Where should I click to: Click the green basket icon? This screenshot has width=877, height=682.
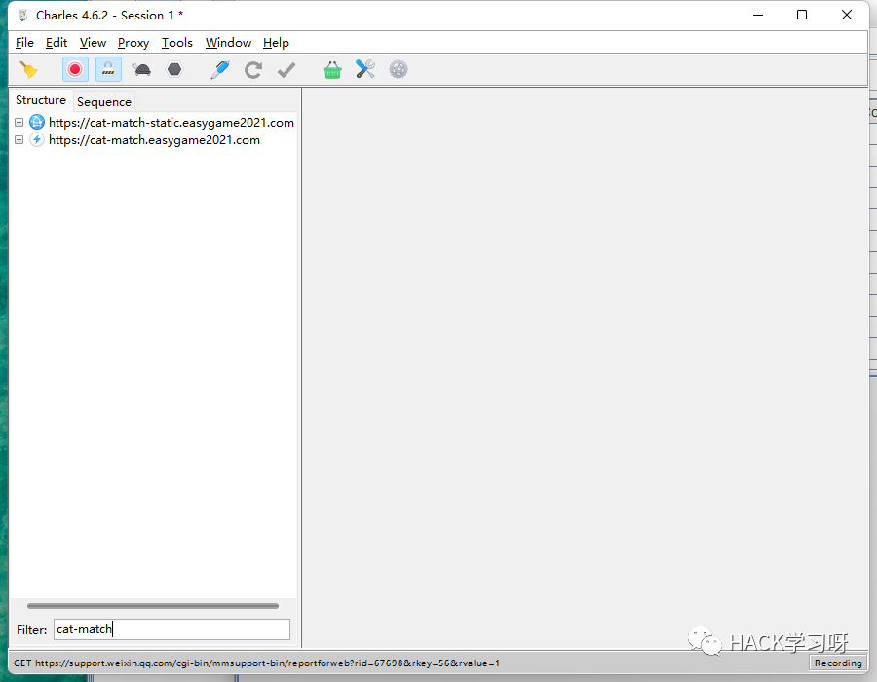tap(332, 70)
